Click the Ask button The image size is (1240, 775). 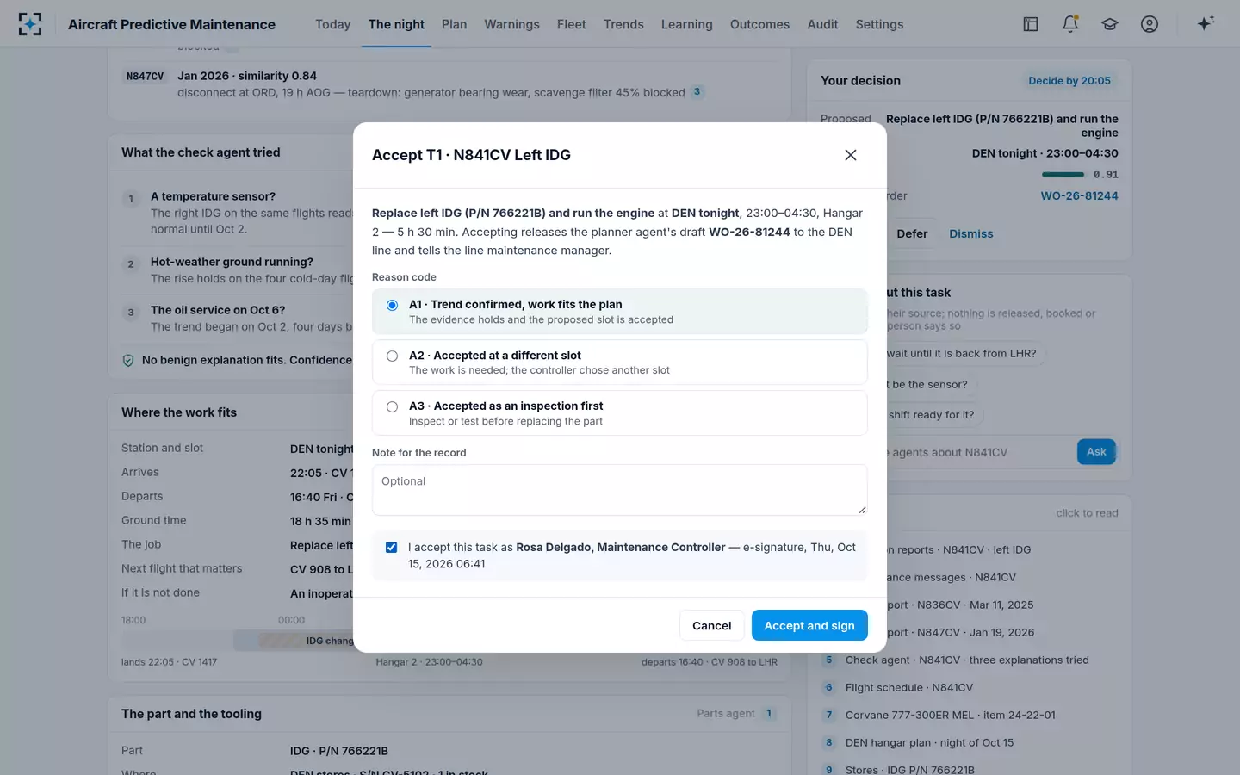click(x=1096, y=452)
